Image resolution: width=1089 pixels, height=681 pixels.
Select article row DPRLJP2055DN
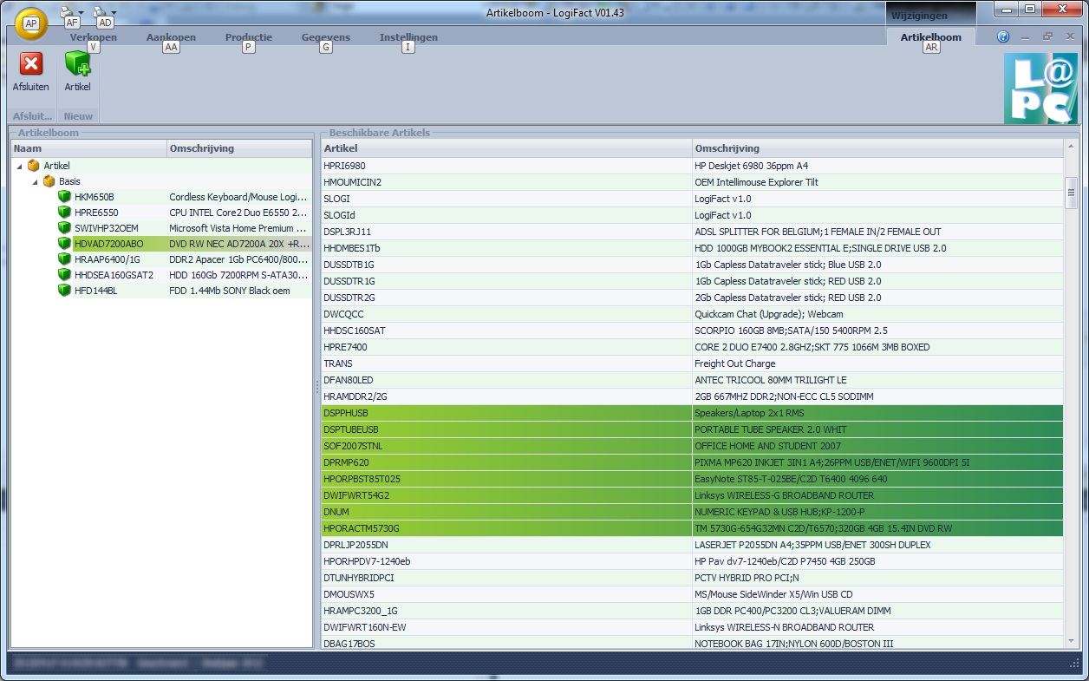[x=692, y=545]
